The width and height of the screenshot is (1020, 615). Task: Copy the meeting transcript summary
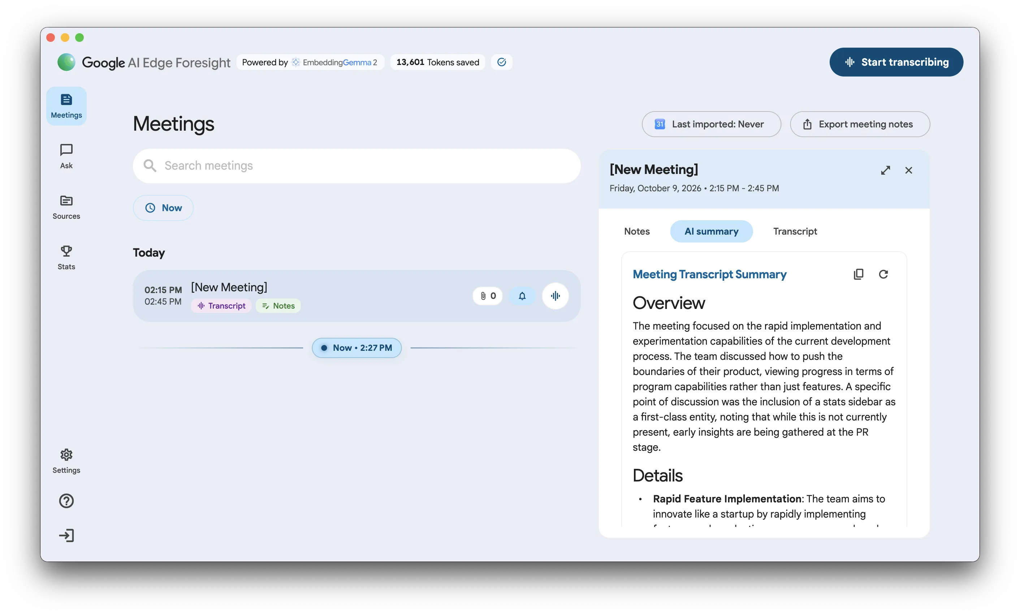pyautogui.click(x=858, y=274)
